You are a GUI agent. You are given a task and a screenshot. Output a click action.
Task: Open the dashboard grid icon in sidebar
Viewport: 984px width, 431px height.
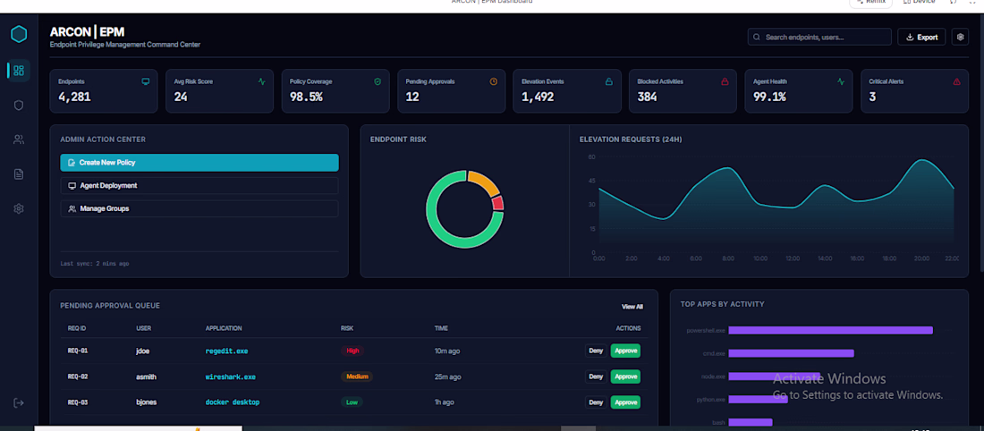19,71
